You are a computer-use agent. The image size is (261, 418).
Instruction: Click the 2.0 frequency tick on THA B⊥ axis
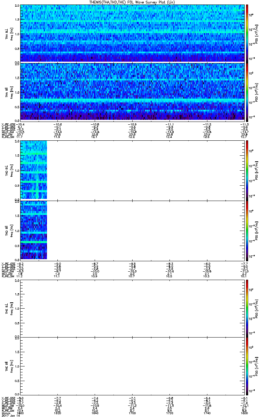tap(17, 6)
